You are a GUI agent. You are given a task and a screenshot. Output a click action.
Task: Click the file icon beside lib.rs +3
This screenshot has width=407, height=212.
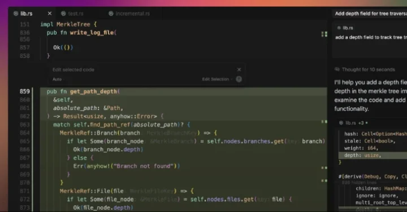(x=341, y=123)
